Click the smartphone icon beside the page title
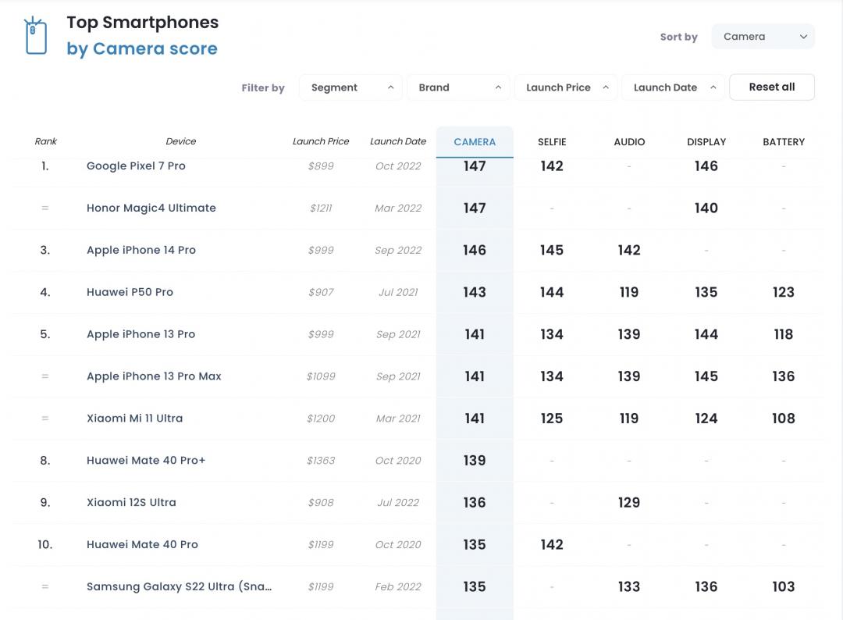 click(35, 35)
